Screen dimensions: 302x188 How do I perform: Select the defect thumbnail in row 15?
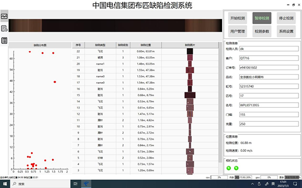click(x=190, y=95)
